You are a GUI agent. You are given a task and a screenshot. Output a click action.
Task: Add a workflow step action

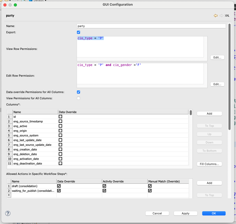pyautogui.click(x=209, y=183)
